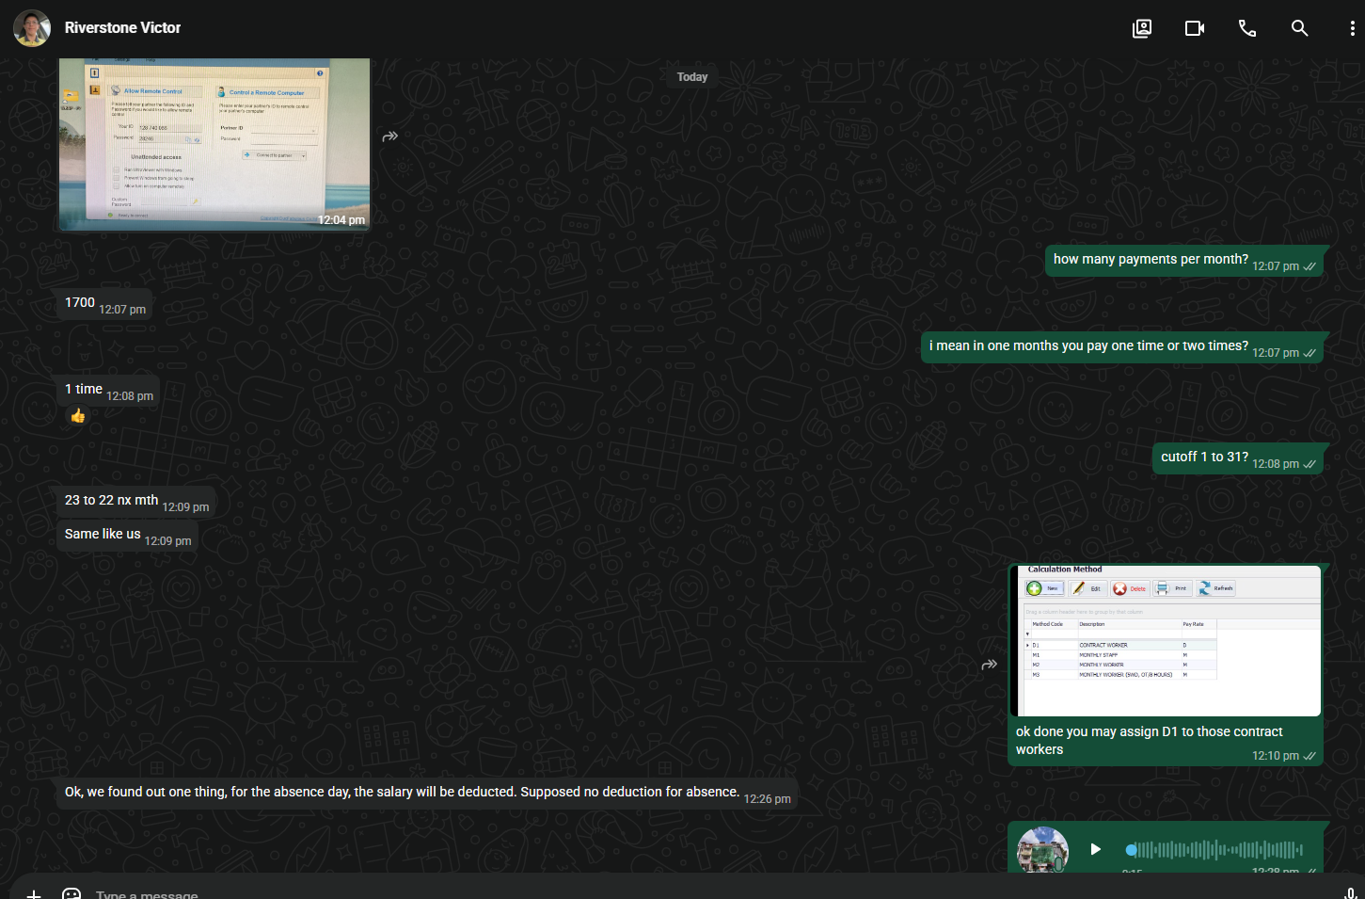Forward the Calculation Method image

(x=990, y=665)
